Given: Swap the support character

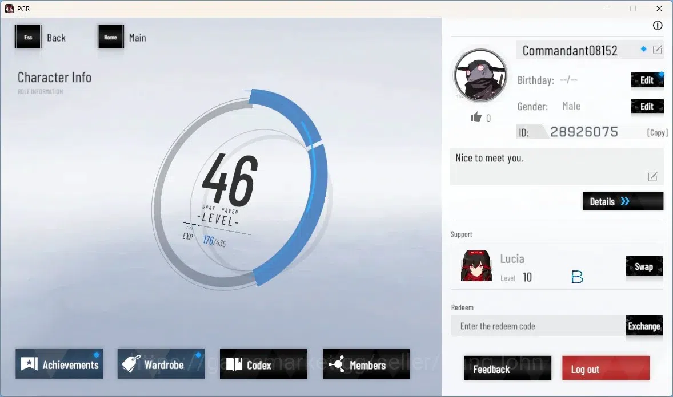Looking at the screenshot, I should 644,266.
